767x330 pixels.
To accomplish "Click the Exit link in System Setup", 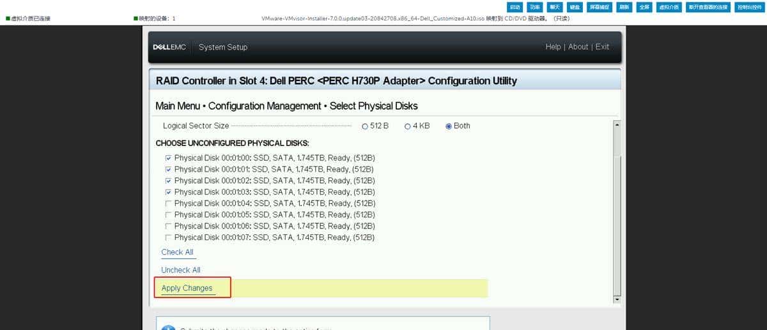I will coord(602,47).
